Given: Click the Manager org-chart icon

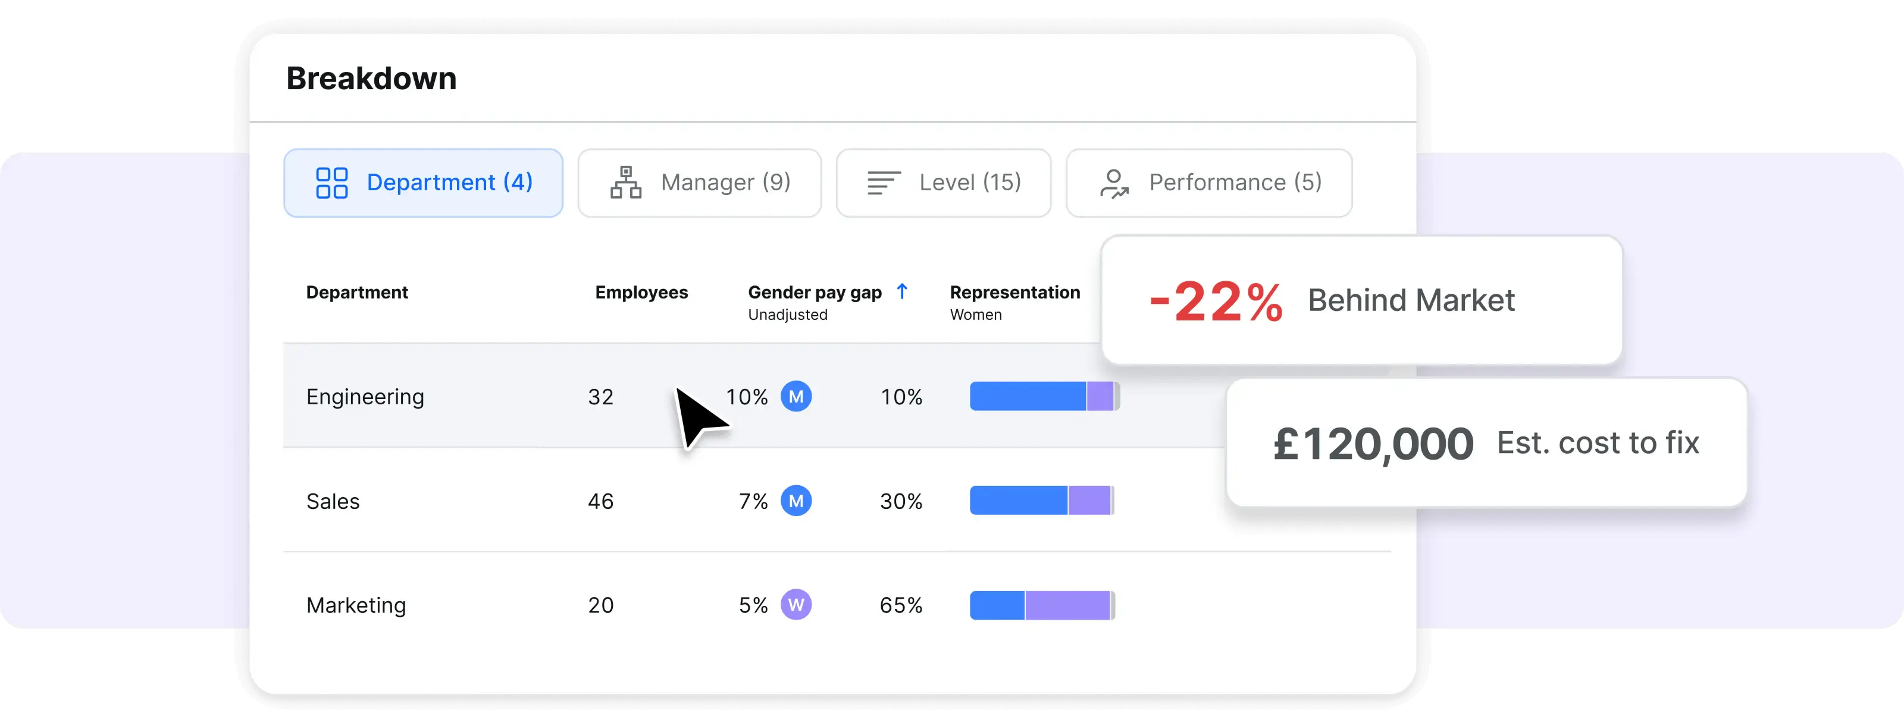Looking at the screenshot, I should [625, 183].
